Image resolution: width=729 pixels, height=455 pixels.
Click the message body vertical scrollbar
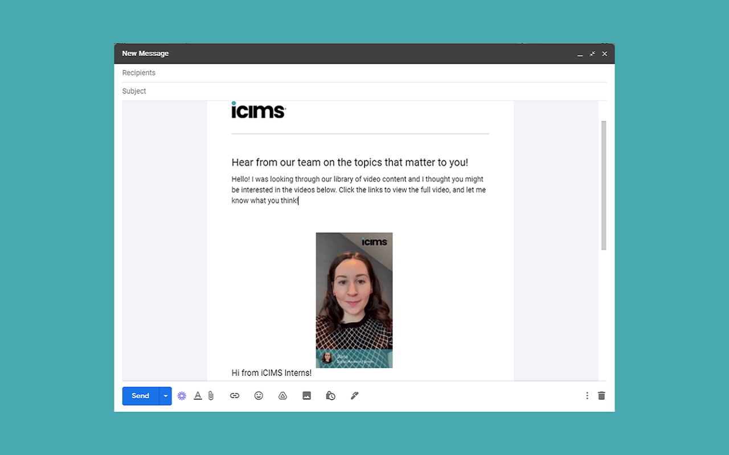pyautogui.click(x=604, y=185)
